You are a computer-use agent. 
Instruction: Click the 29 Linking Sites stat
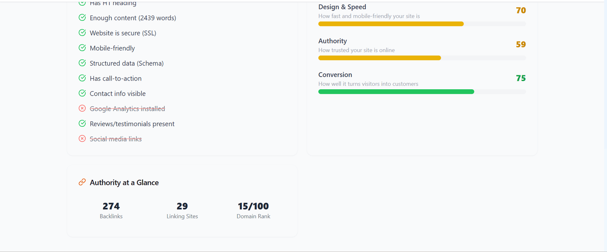pos(182,209)
